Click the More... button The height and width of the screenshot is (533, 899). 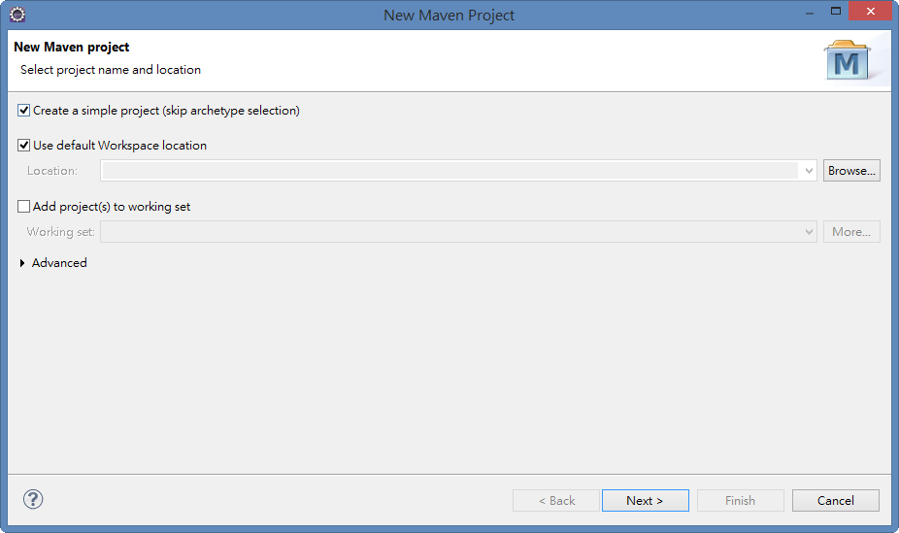coord(851,231)
